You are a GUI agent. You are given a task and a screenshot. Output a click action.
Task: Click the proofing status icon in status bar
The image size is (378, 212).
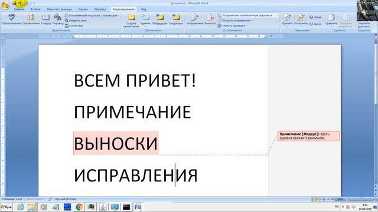[x=50, y=199]
